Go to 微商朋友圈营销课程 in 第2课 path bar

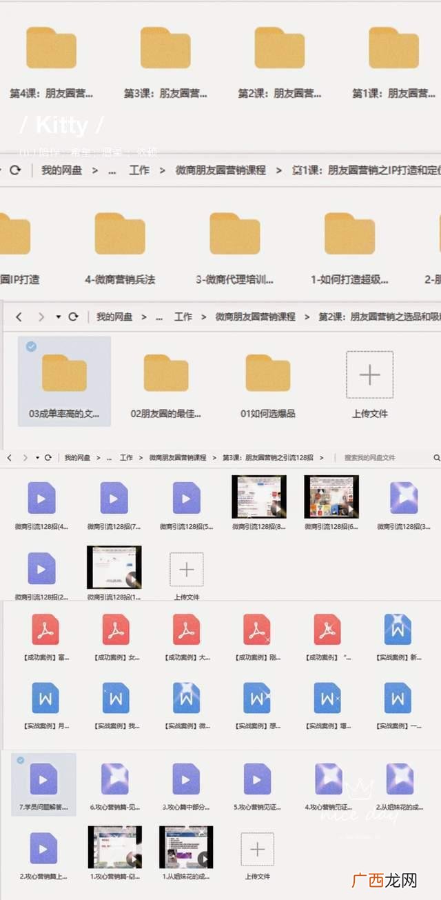tap(256, 317)
